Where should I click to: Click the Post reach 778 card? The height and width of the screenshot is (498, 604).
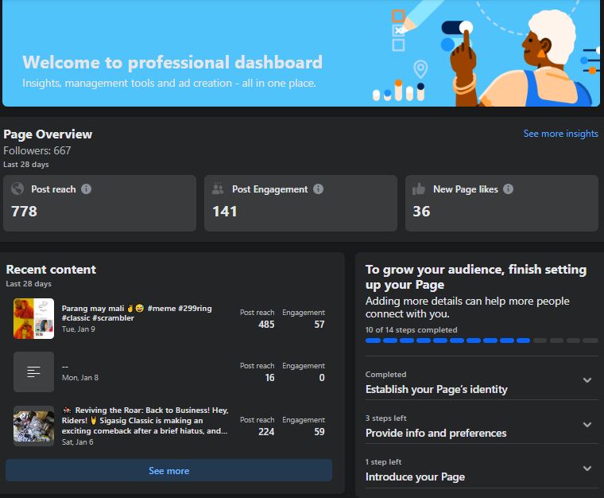pyautogui.click(x=100, y=204)
